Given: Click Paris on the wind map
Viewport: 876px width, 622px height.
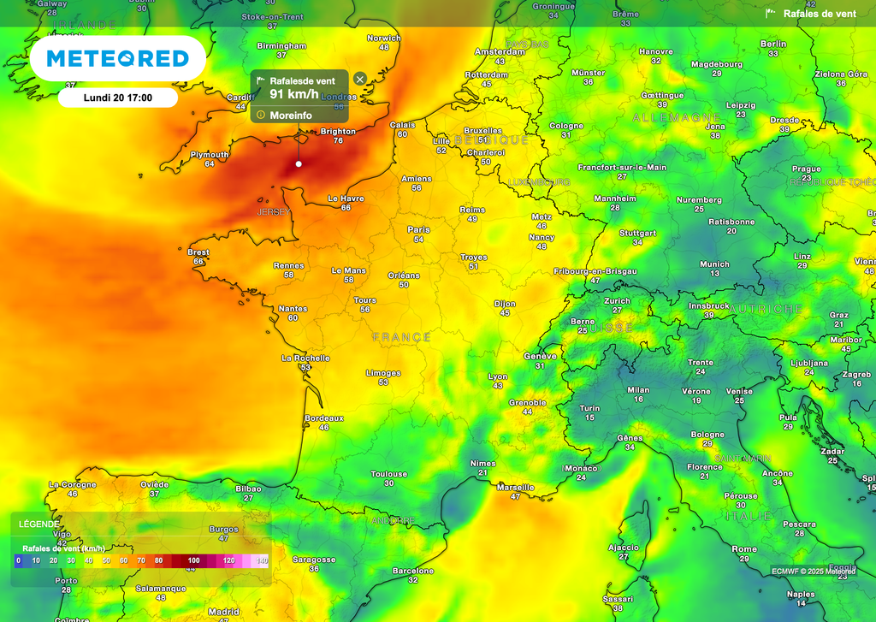Looking at the screenshot, I should [x=418, y=230].
